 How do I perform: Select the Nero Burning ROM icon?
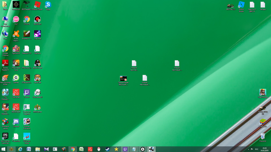click(5, 78)
